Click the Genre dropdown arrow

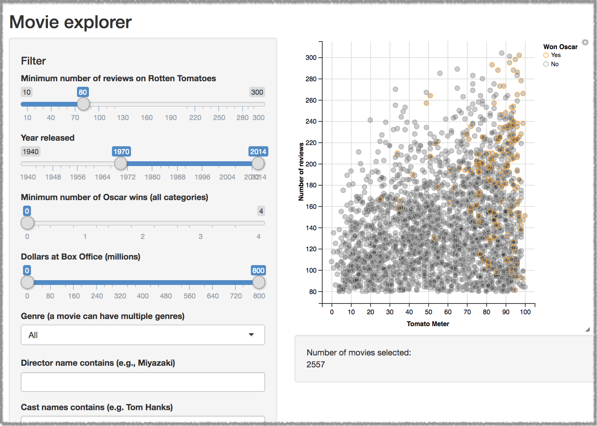click(251, 335)
